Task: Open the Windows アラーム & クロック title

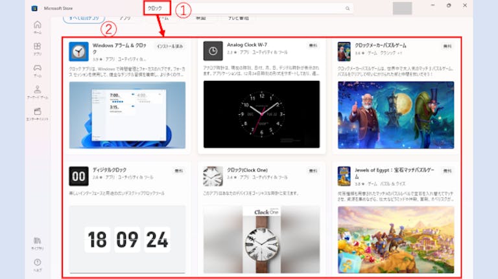Action: (119, 49)
